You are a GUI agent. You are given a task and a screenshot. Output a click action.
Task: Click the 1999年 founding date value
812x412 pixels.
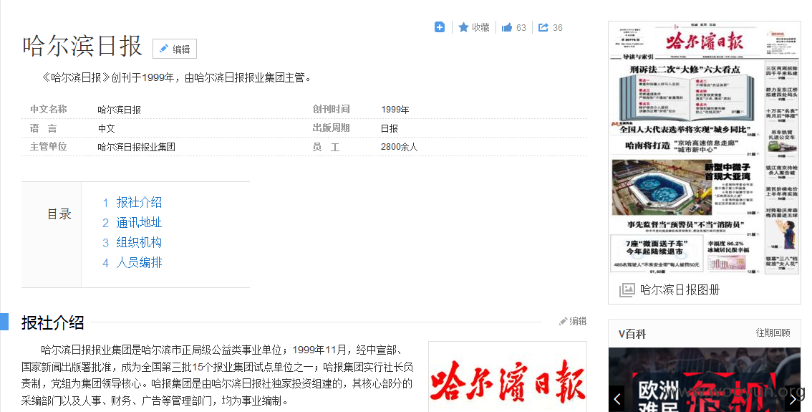pyautogui.click(x=395, y=110)
